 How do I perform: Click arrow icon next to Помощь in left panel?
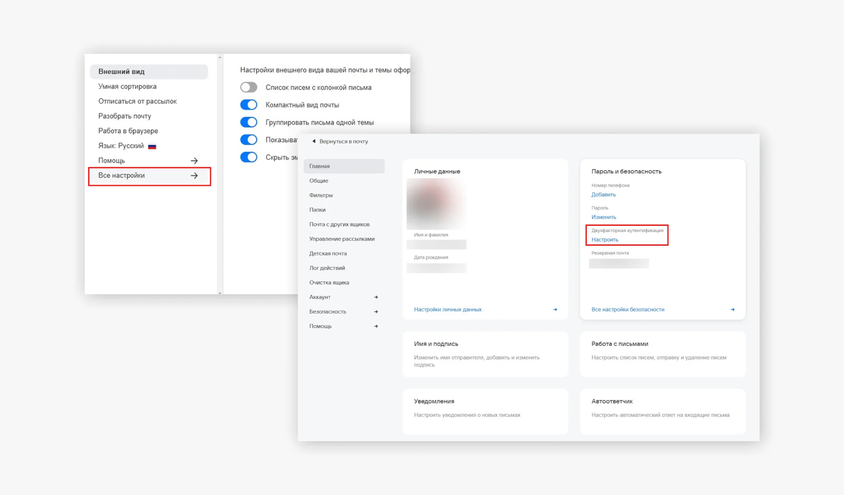[x=194, y=161]
